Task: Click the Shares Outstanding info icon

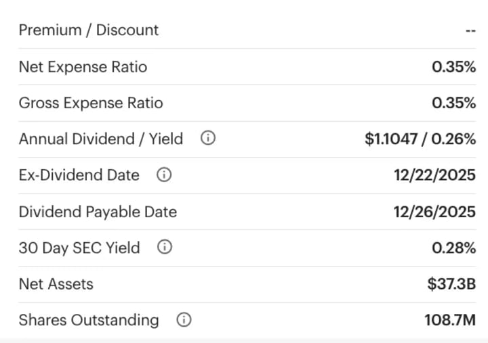Action: point(183,320)
